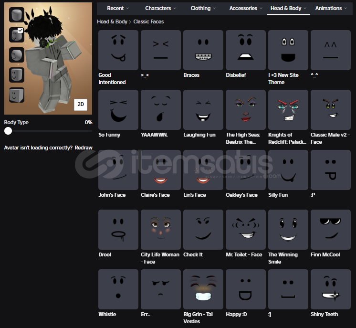Expand the Accessories menu
This screenshot has height=328, width=356.
[x=246, y=9]
